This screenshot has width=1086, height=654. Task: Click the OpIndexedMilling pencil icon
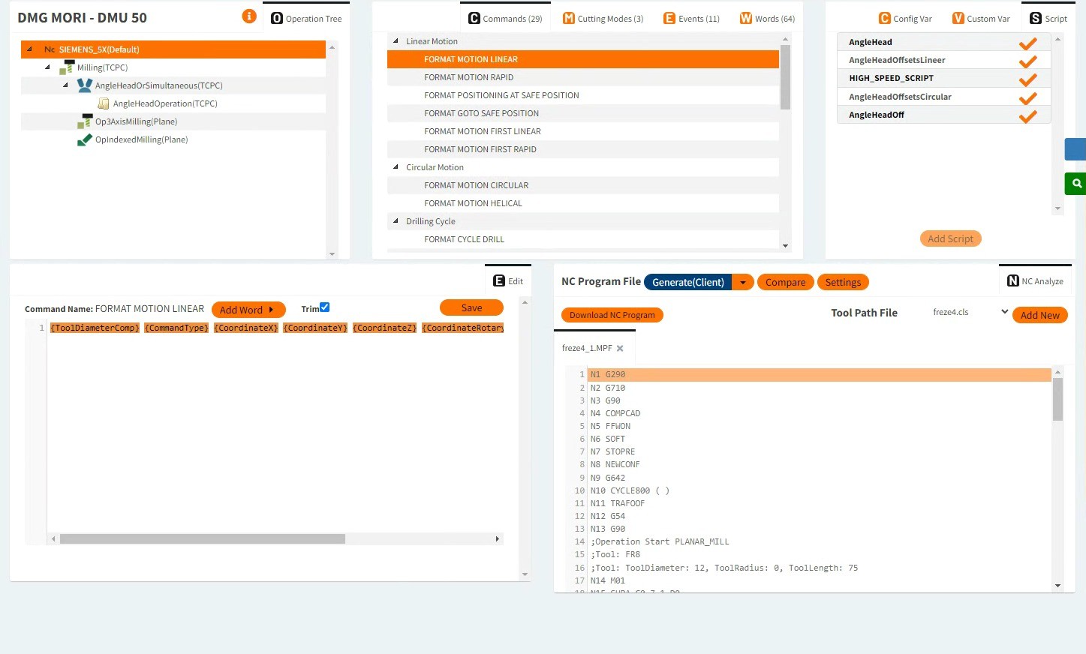[x=85, y=139]
